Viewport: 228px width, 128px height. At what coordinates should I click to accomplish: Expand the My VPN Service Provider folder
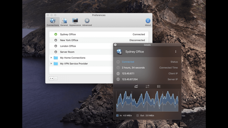pyautogui.click(x=51, y=63)
